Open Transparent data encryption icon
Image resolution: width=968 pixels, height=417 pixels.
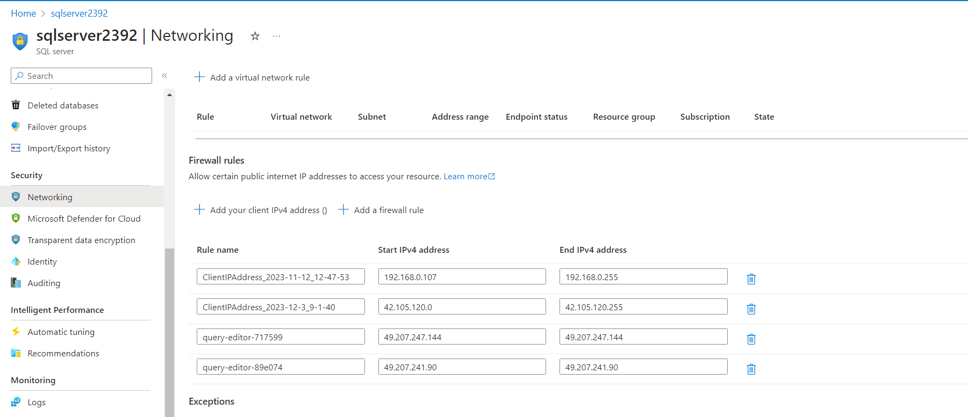[x=16, y=240]
